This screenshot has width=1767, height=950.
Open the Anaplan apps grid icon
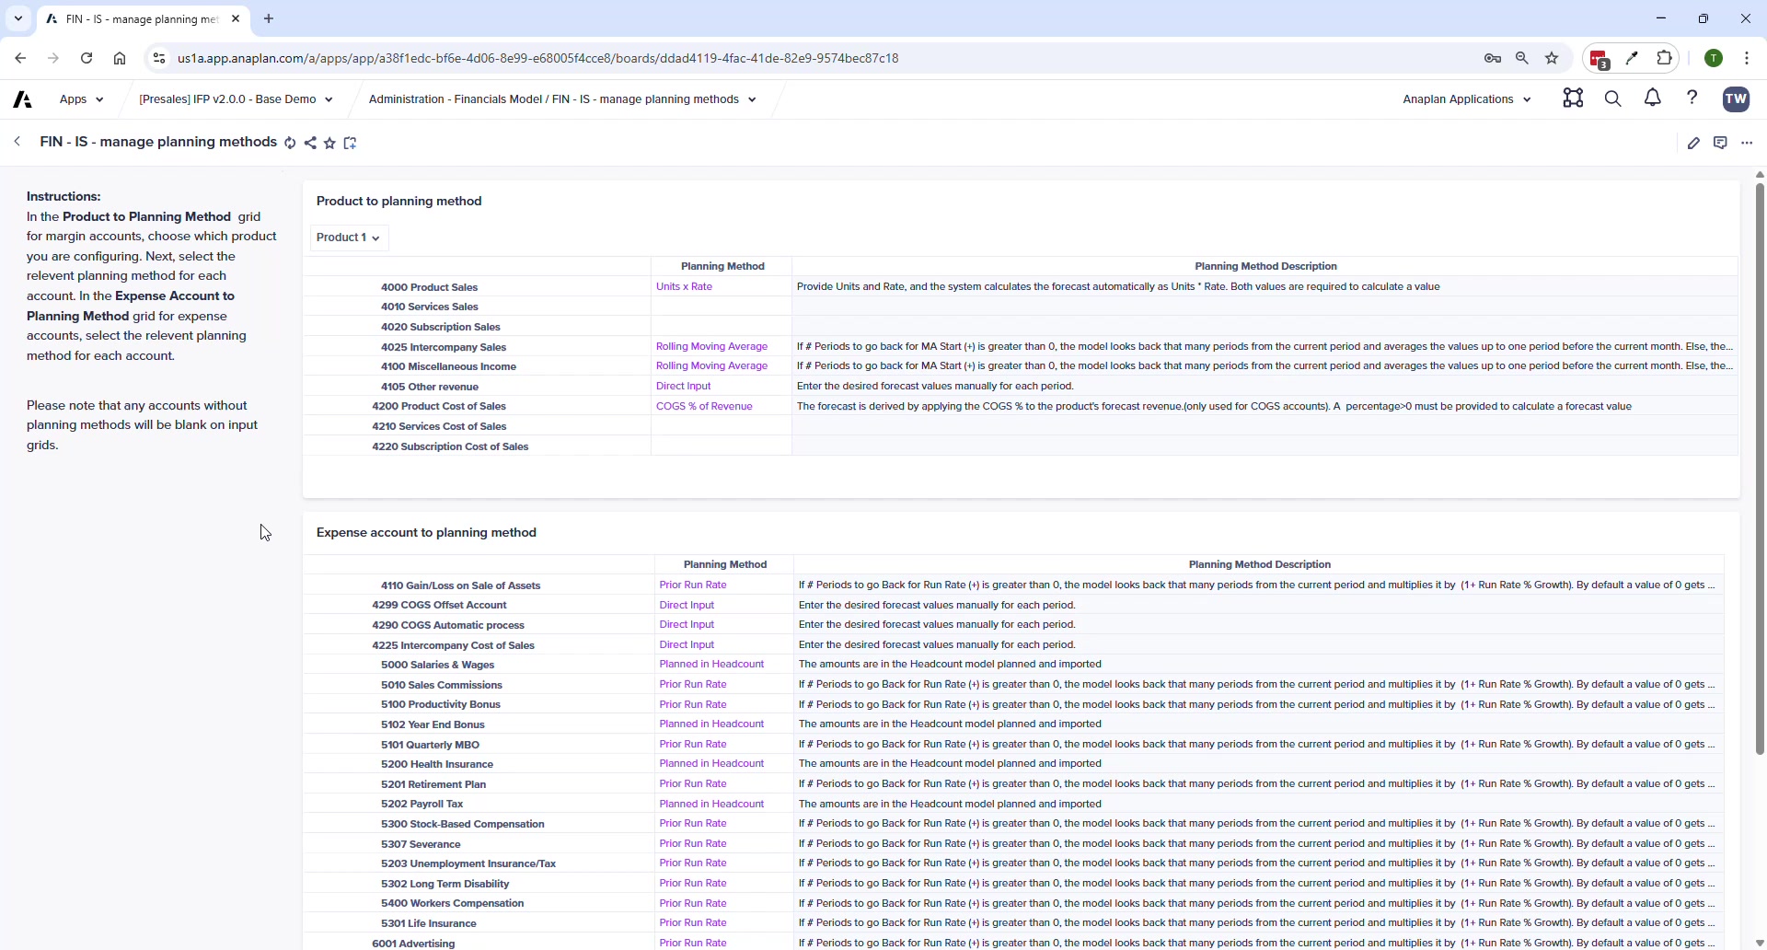click(x=1574, y=98)
